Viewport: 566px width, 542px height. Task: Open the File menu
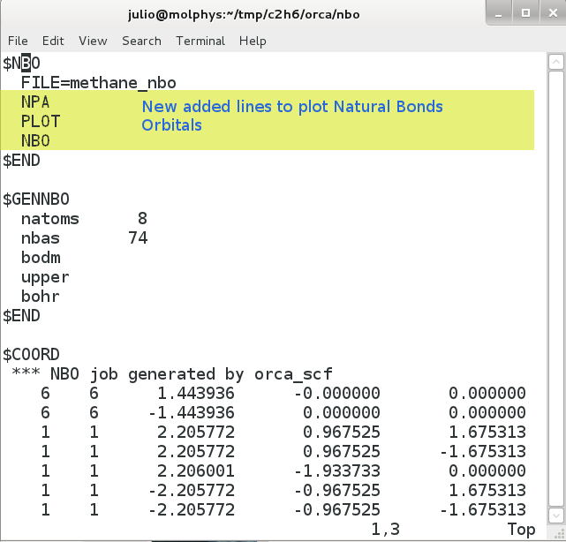point(18,41)
